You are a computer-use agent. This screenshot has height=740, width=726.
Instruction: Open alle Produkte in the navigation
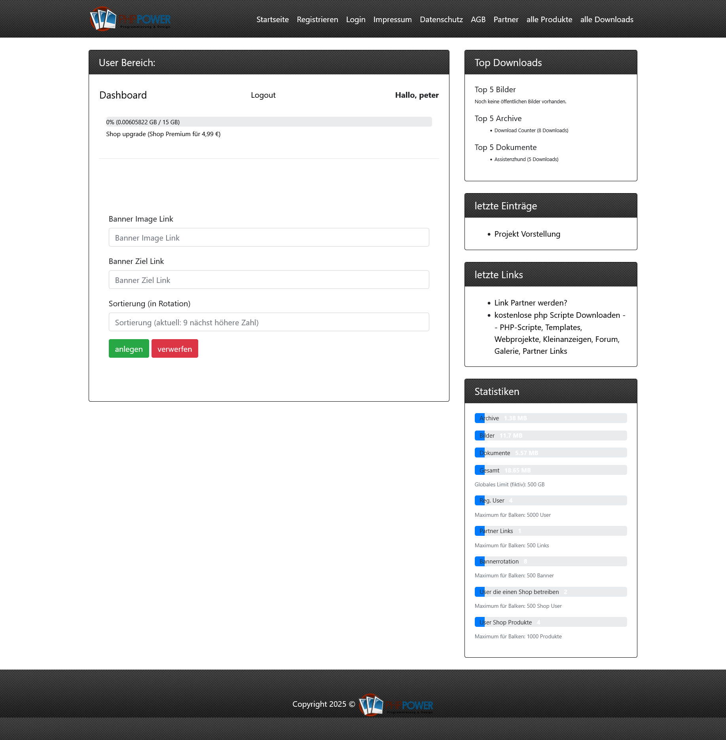tap(549, 19)
